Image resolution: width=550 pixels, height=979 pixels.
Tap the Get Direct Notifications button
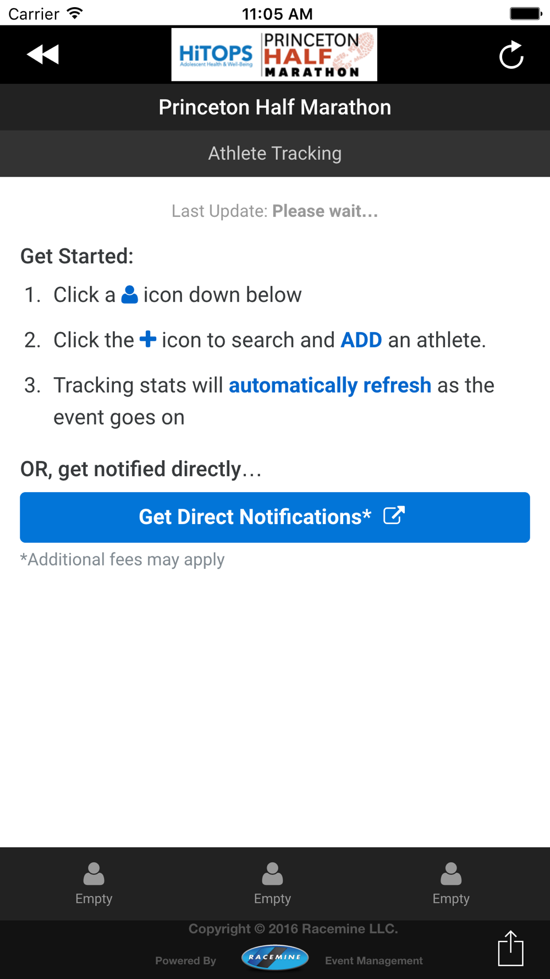(x=275, y=518)
